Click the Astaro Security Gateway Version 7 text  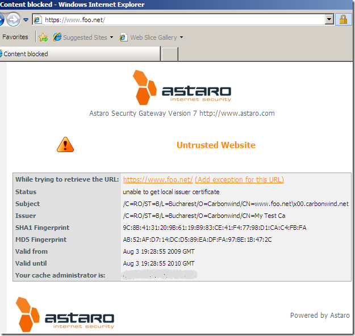click(x=182, y=114)
